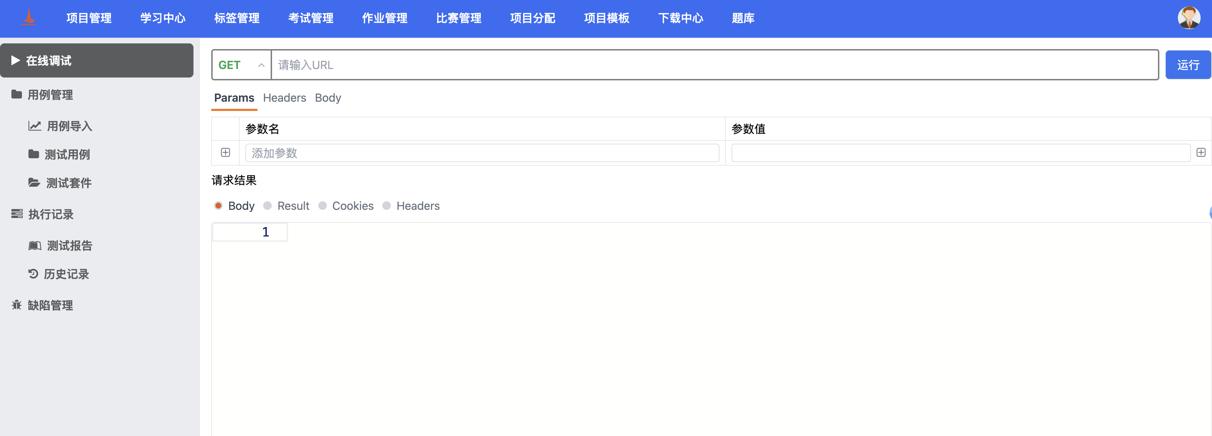Click the 运行 button

(x=1188, y=64)
